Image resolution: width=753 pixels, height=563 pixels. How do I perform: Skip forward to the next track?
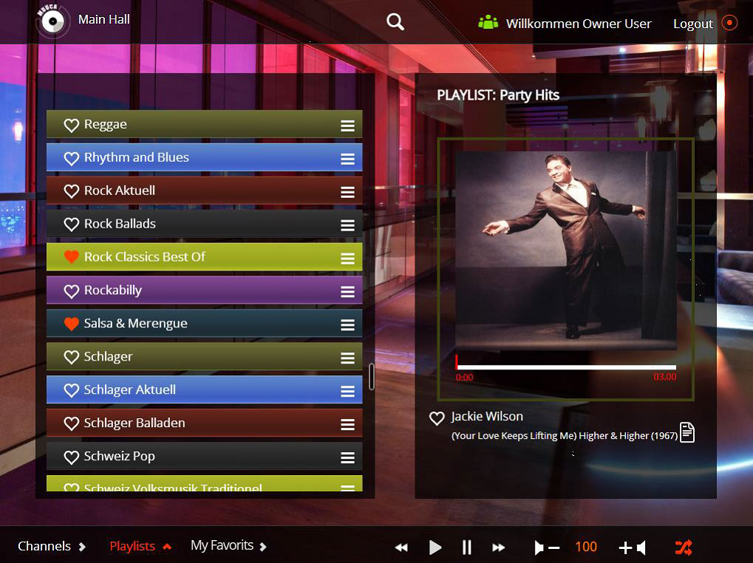click(499, 547)
